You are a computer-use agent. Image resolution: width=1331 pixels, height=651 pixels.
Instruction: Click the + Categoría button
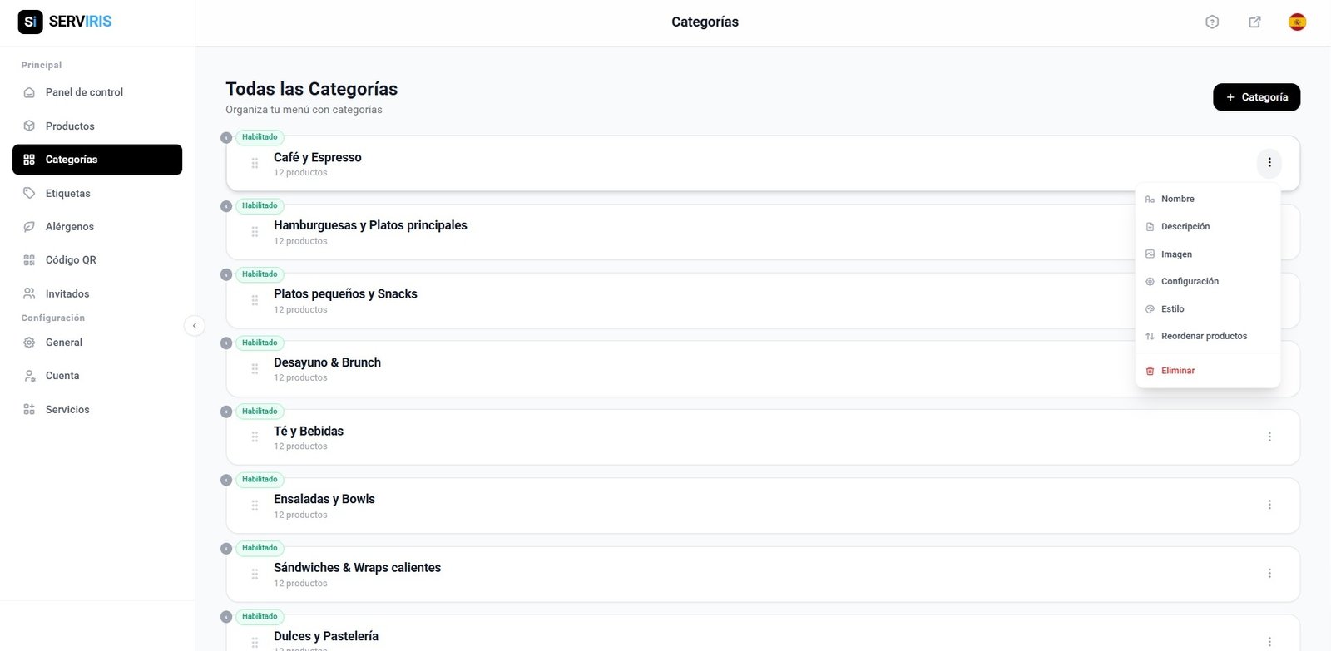pyautogui.click(x=1256, y=96)
